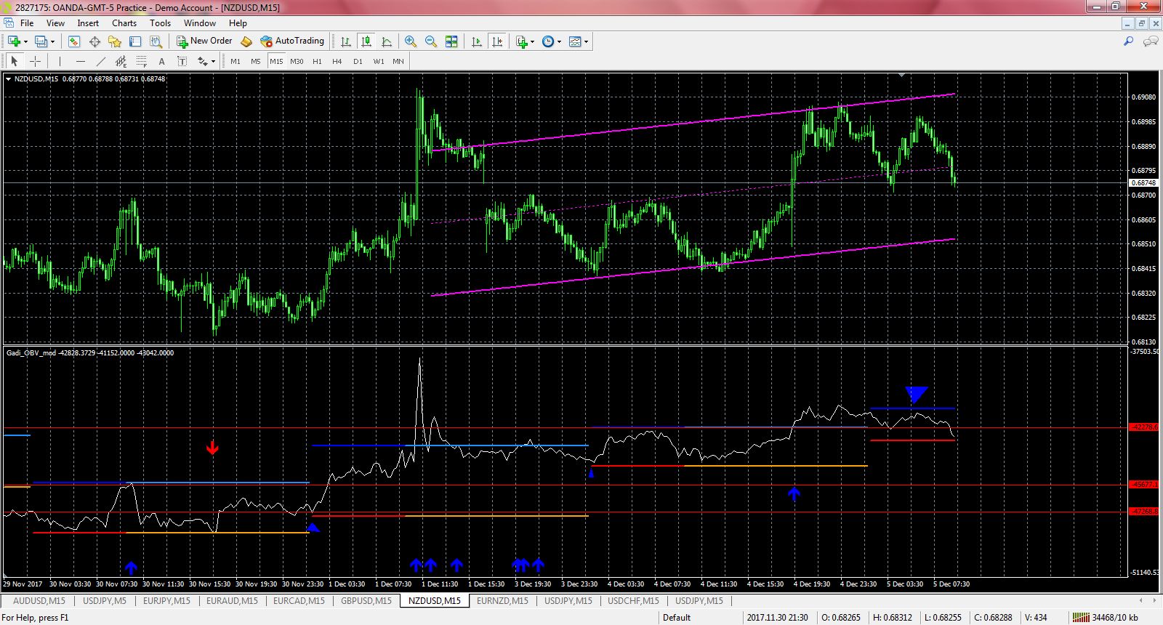Viewport: 1163px width, 625px height.
Task: Zoom in on the chart
Action: [x=411, y=41]
